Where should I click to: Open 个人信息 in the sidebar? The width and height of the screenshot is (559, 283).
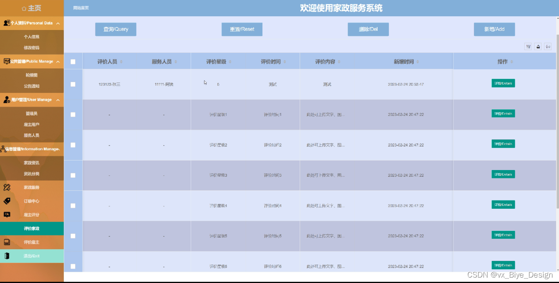tap(32, 37)
